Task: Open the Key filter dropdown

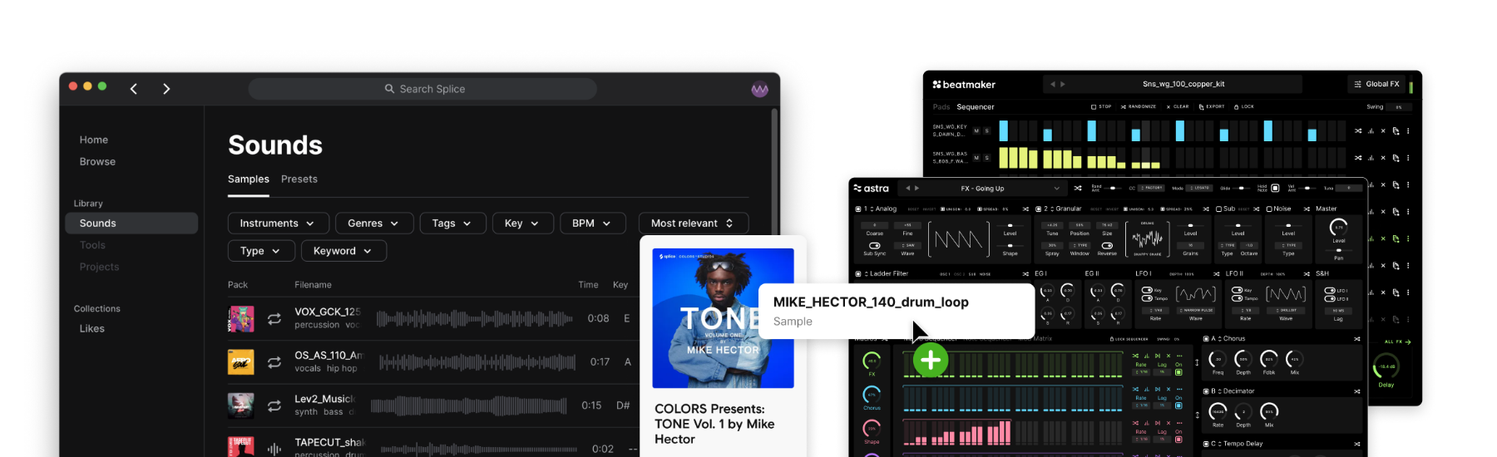Action: [521, 224]
